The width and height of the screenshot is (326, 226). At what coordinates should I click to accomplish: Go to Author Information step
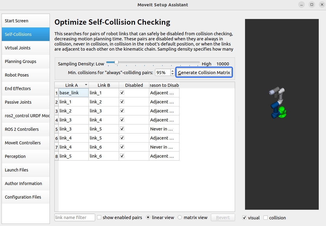26,184
